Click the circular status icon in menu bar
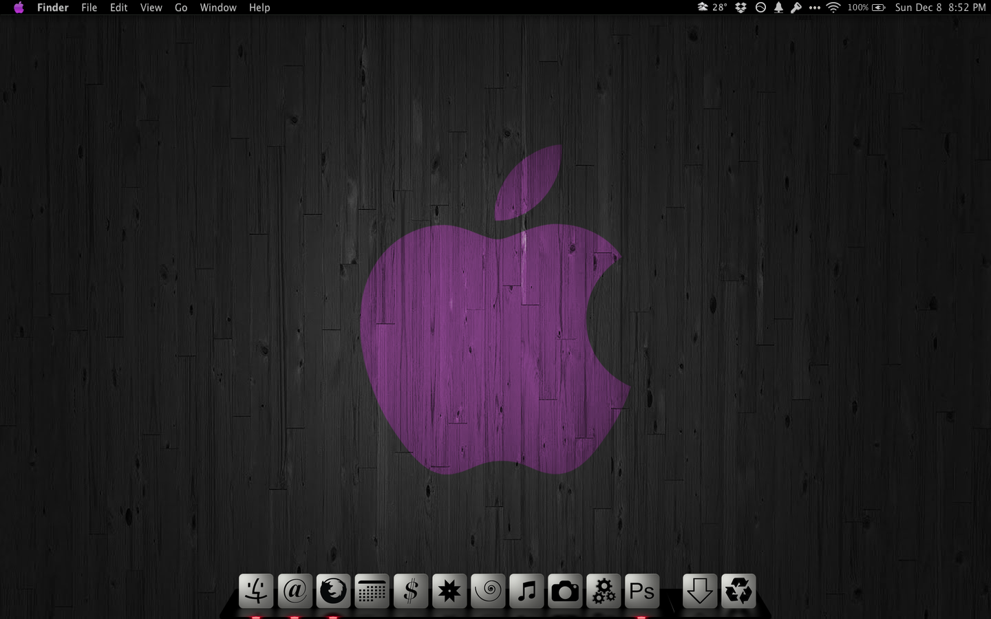 click(x=760, y=8)
